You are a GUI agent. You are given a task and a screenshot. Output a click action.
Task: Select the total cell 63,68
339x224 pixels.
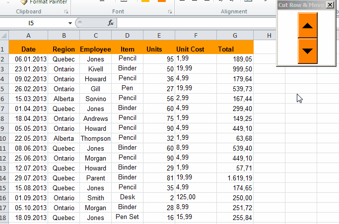coord(235,138)
